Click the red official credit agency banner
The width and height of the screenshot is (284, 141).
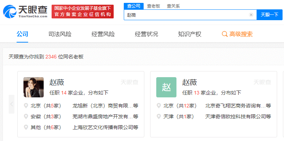(x=83, y=12)
